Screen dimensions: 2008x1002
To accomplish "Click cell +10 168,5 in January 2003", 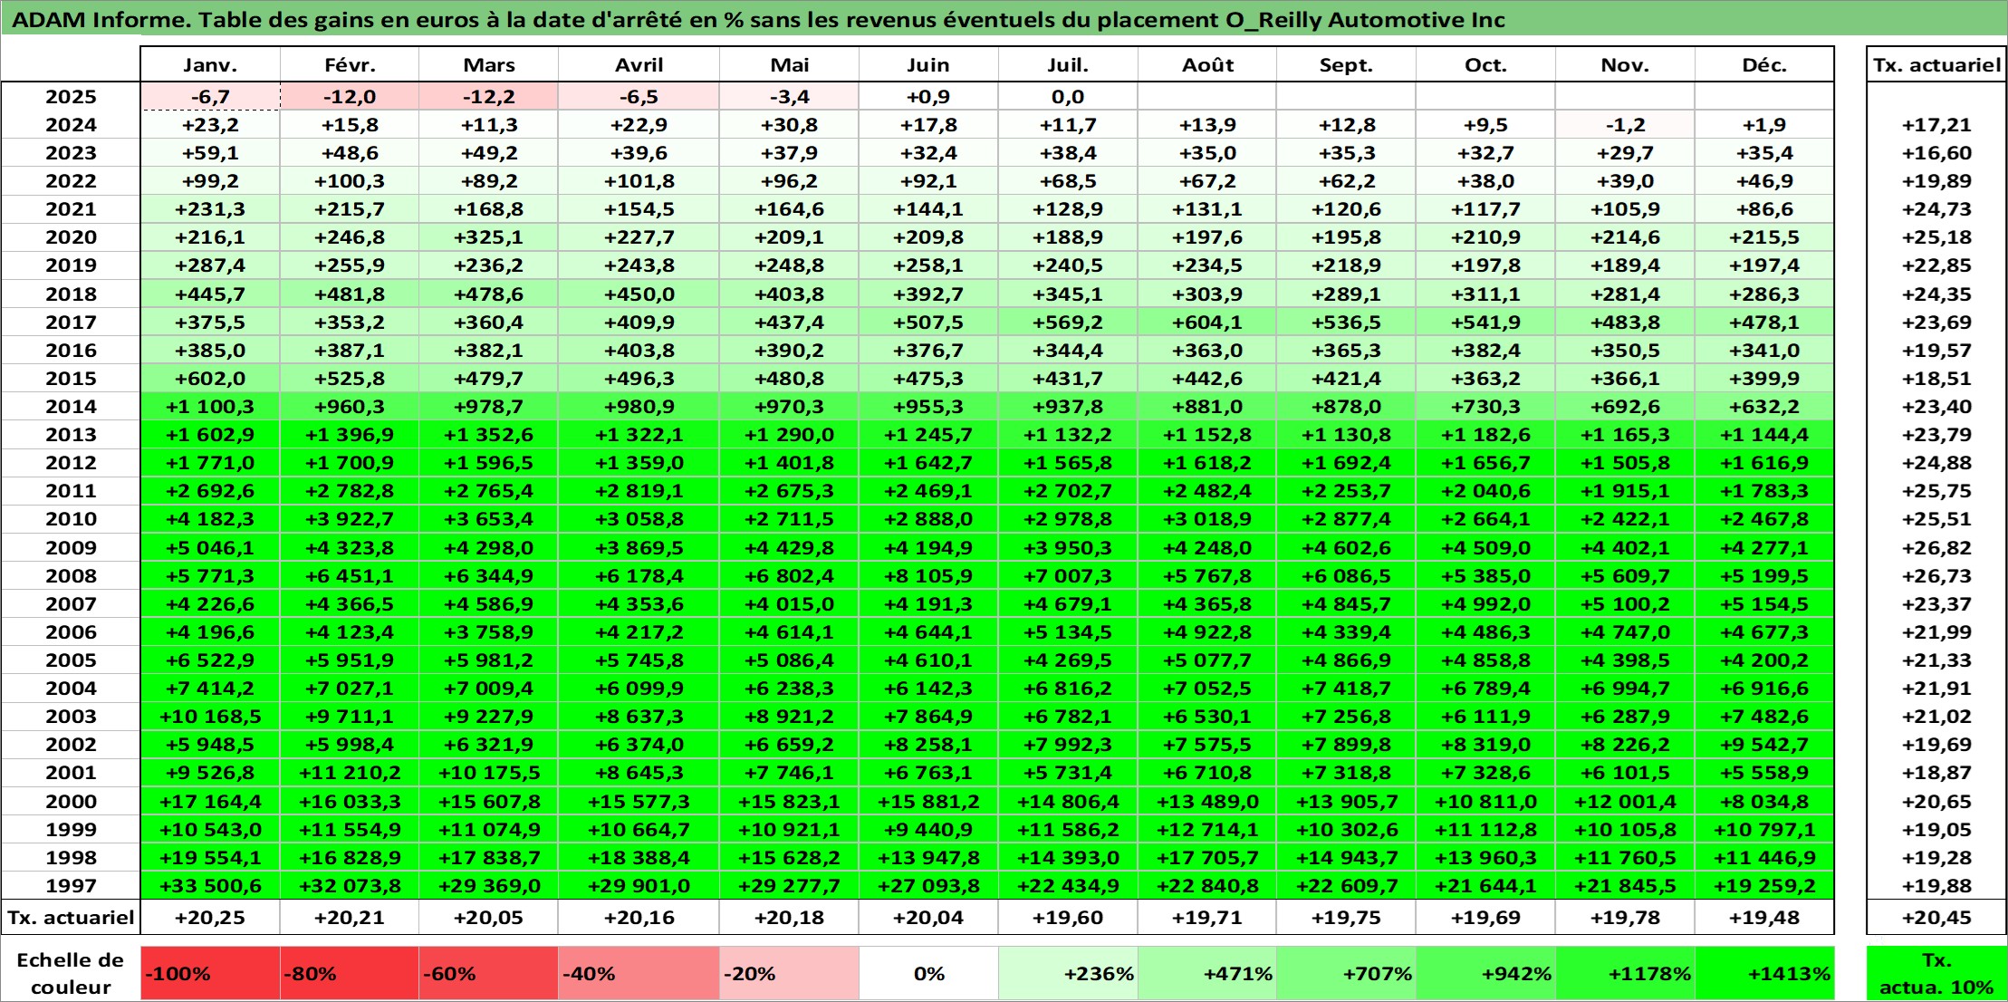I will pyautogui.click(x=210, y=717).
